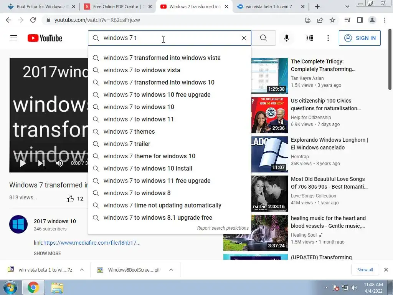
Task: Share this page using the share icon
Action: (x=320, y=20)
